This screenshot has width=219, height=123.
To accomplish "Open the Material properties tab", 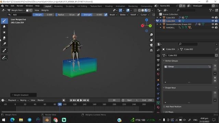I will [158, 107].
